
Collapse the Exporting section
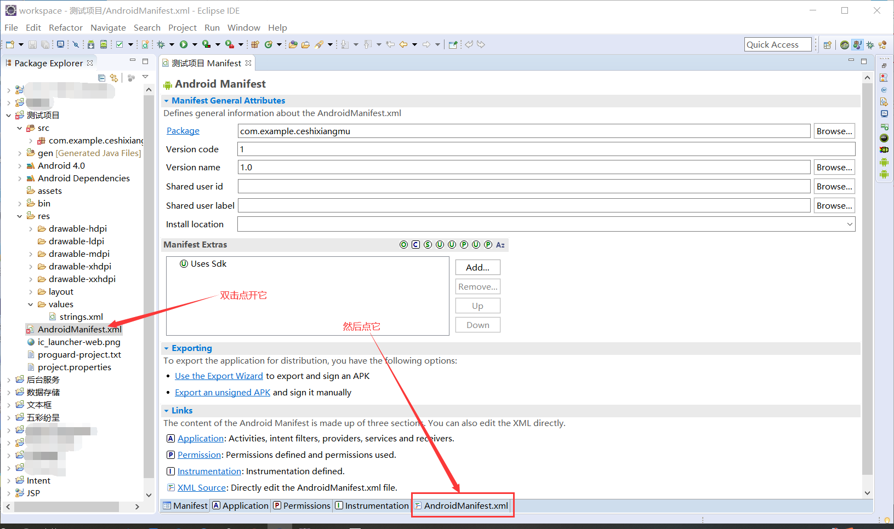click(167, 348)
